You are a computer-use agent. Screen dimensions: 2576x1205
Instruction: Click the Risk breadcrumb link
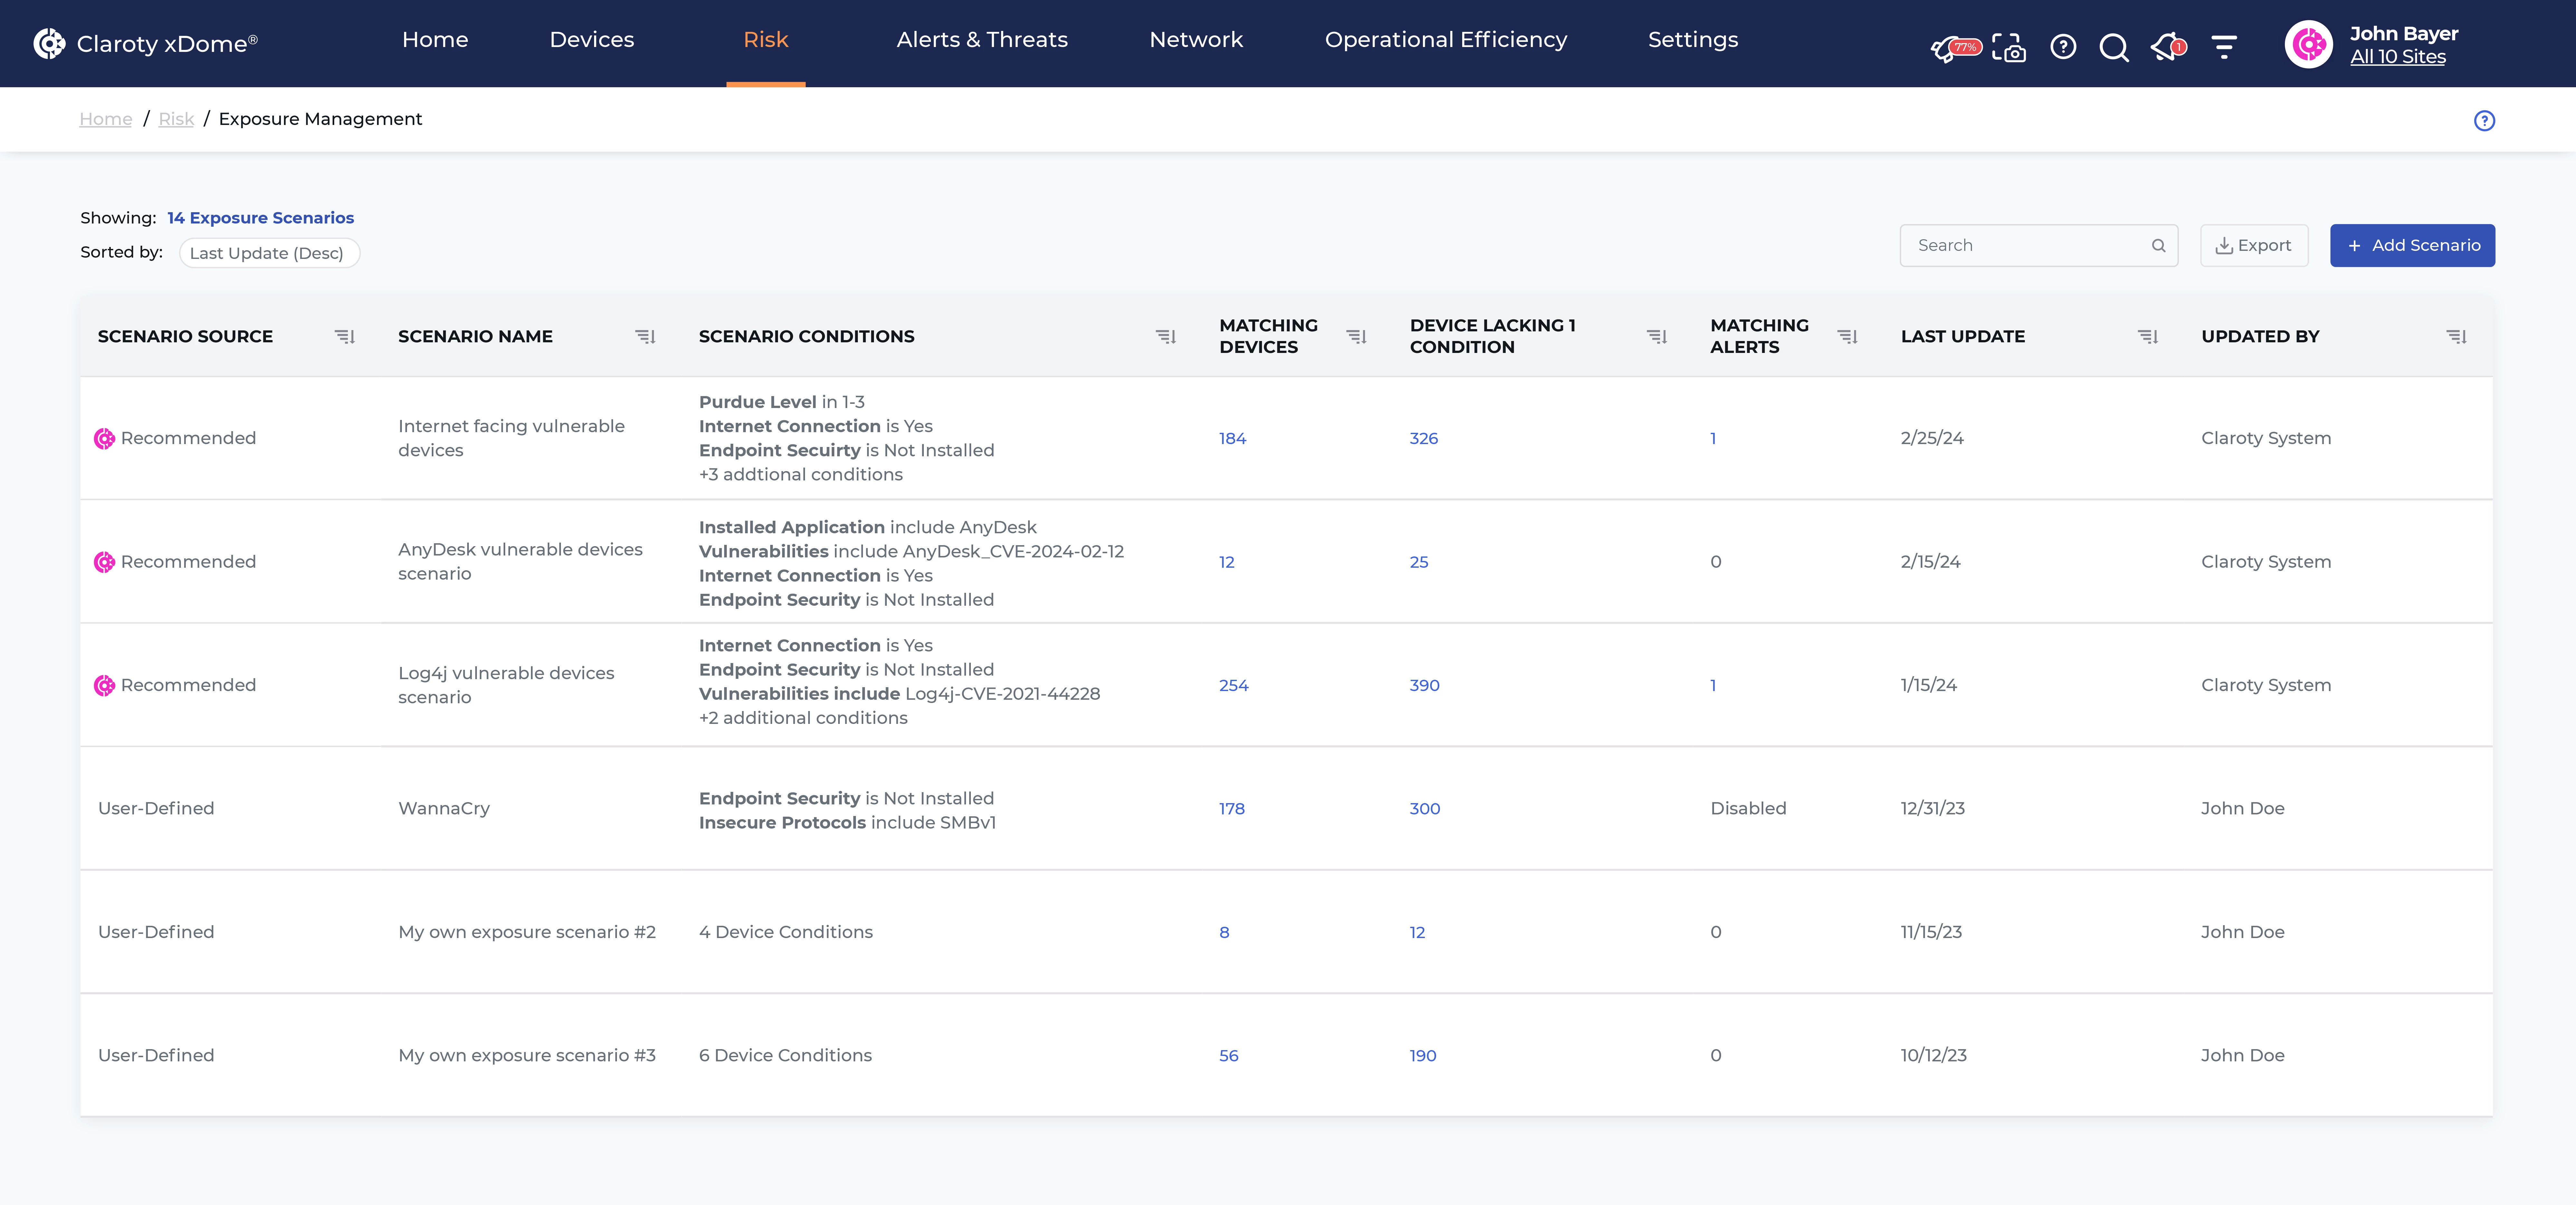pos(176,119)
